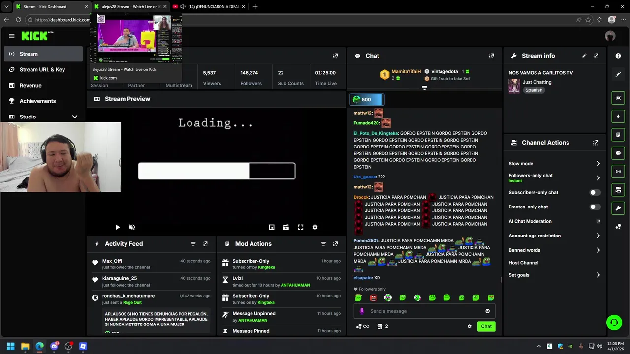Click the channel points infinity icon
630x354 pixels.
(x=362, y=326)
